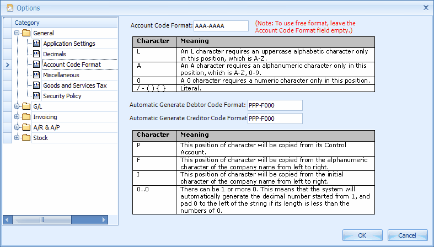Open Goods and Services Tax settings
The image size is (434, 247).
click(75, 86)
